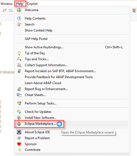Open Cheat Sheets entry
This screenshot has width=137, height=156.
pos(72,95)
